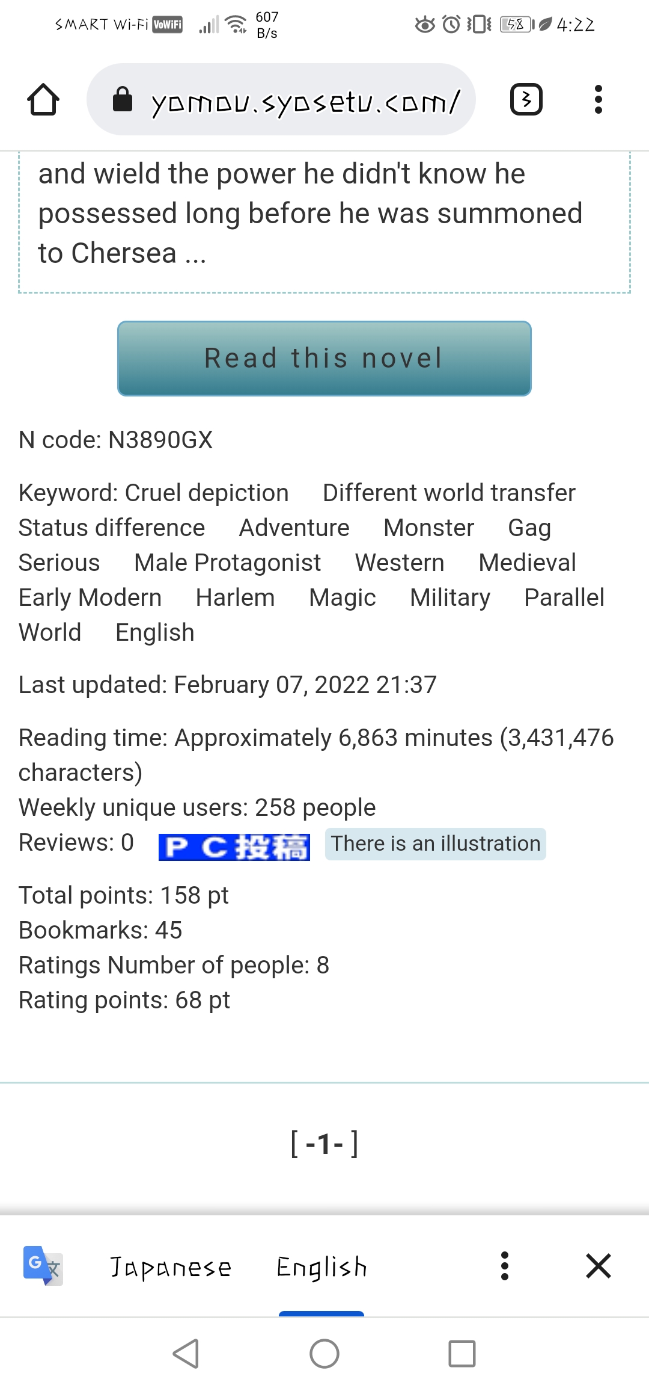This screenshot has height=1391, width=649.
Task: Select the English translation tab
Action: pos(322,1267)
